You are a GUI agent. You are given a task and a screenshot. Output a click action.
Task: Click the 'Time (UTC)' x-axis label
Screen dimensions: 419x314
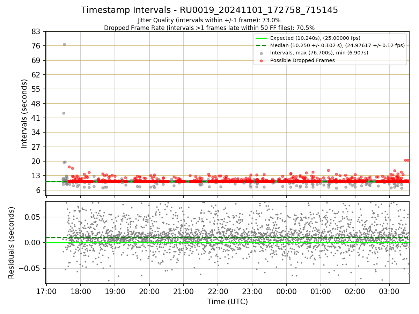(227, 301)
